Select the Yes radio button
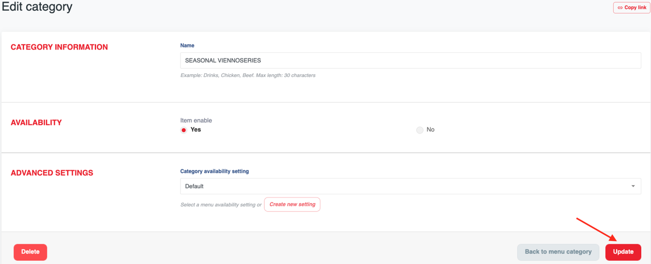This screenshot has width=651, height=264. coord(184,130)
